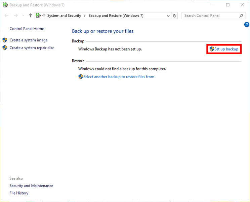Image resolution: width=250 pixels, height=202 pixels.
Task: Click the Forward arrow in navigation bar
Action: point(15,15)
